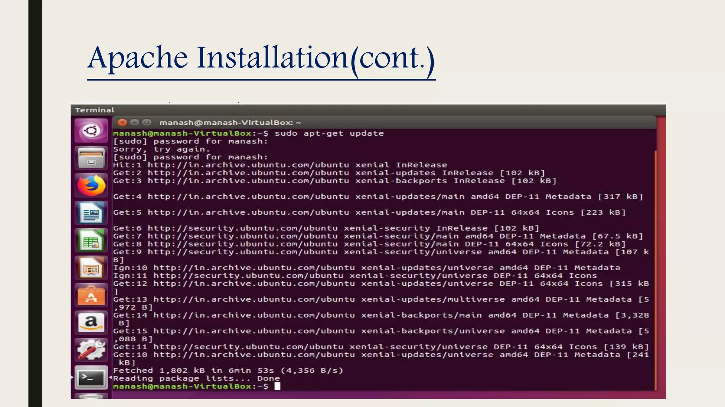725x407 pixels.
Task: Open LibreOffice Impress presentation icon
Action: (x=91, y=268)
